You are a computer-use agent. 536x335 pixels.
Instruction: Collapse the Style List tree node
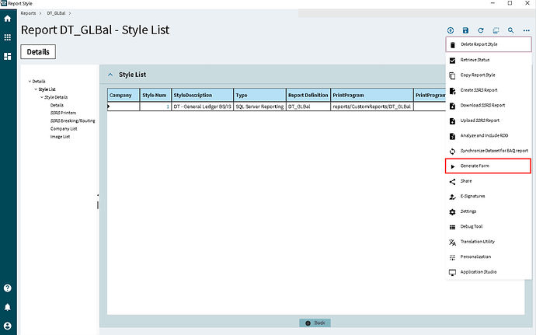pos(36,89)
